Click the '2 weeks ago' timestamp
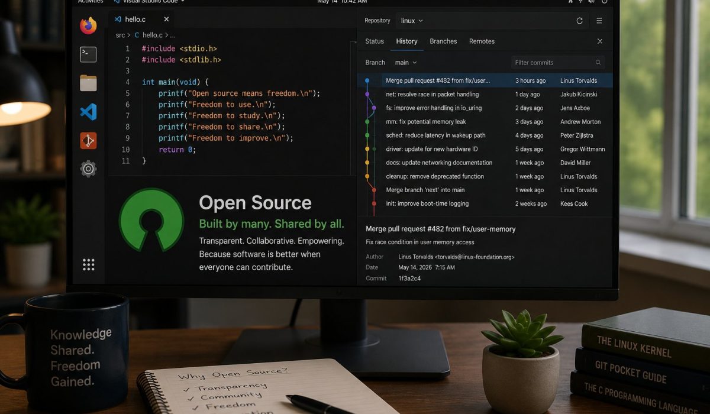Screen dimensions: 710x414 531,203
